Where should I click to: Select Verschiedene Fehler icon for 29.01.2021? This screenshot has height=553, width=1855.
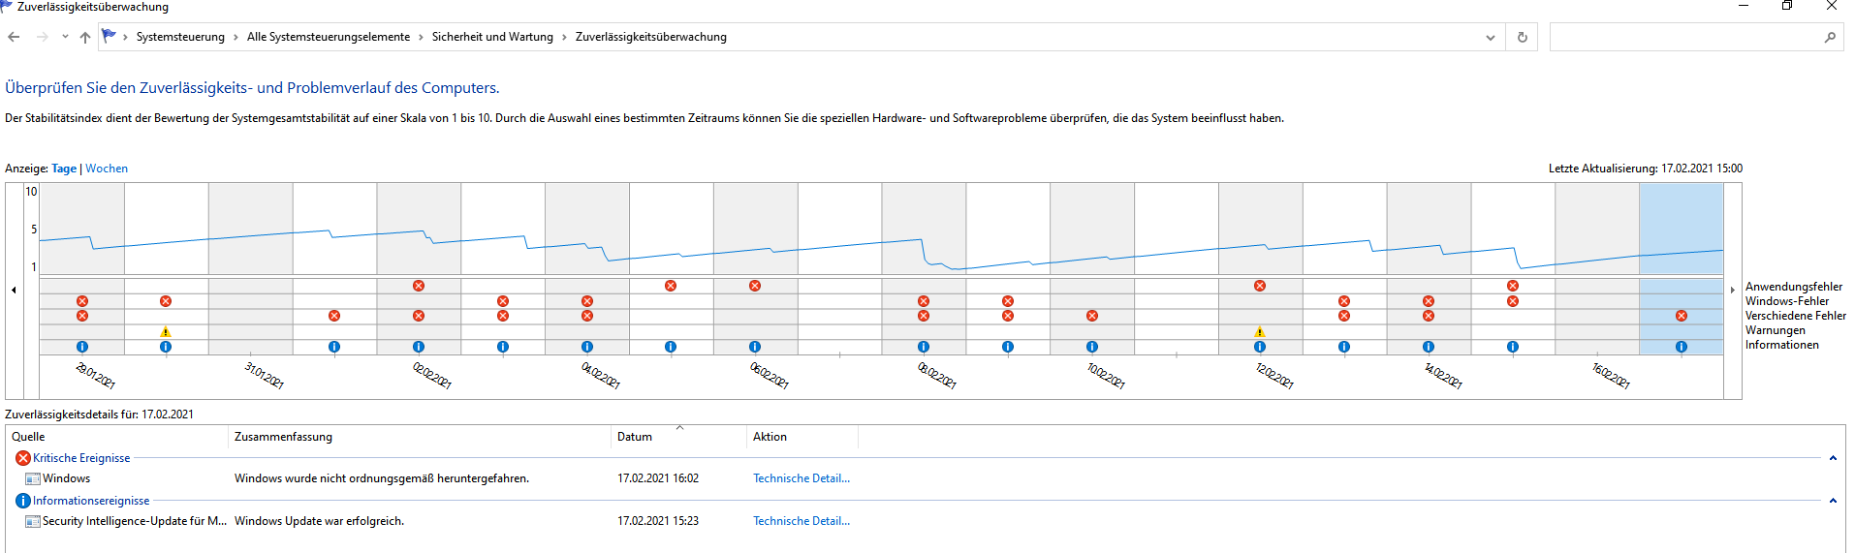pyautogui.click(x=82, y=316)
